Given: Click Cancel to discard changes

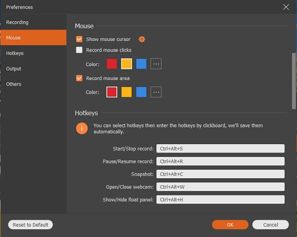Looking at the screenshot, I should pos(270,225).
